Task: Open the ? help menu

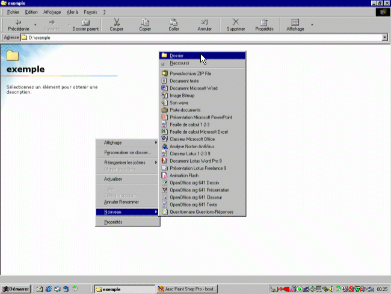Action: coord(104,12)
